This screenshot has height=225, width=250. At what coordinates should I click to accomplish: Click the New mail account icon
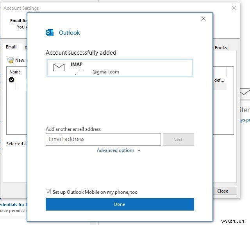[11, 60]
